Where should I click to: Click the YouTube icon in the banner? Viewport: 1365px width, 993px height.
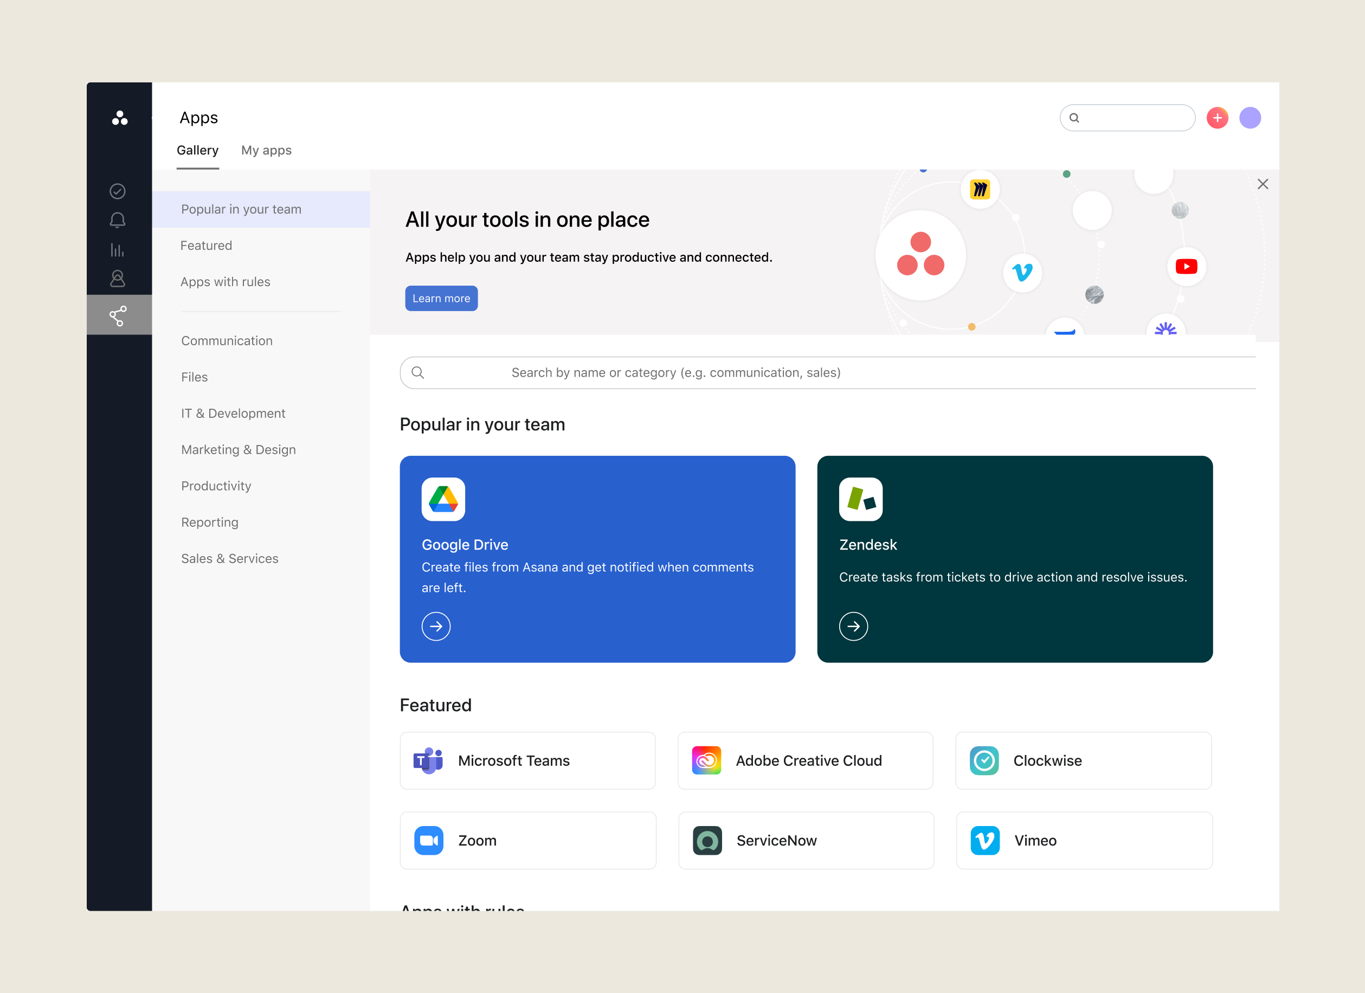1186,267
